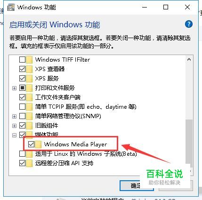Expand the 简单网络管理协议(SNMP) node
The height and width of the screenshot is (200, 202).
point(14,116)
